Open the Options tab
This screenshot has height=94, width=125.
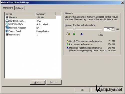click(19, 8)
